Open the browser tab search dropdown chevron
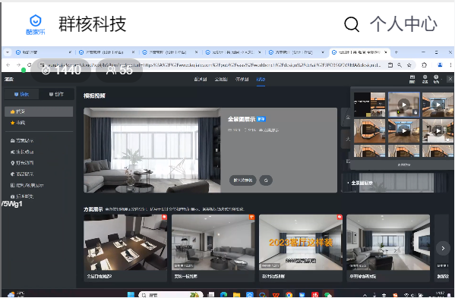This screenshot has width=455, height=298. [8, 52]
